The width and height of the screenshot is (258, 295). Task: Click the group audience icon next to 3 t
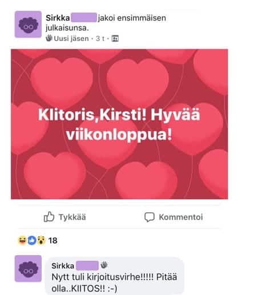coord(115,39)
